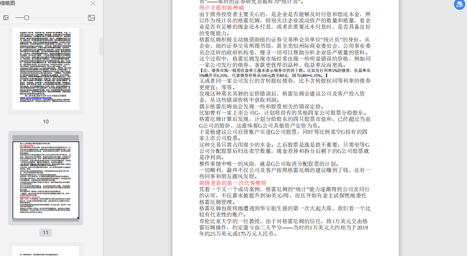Viewport: 467px width, 256px height.
Task: Click the thumbnail panel scrollbar
Action: 101,47
